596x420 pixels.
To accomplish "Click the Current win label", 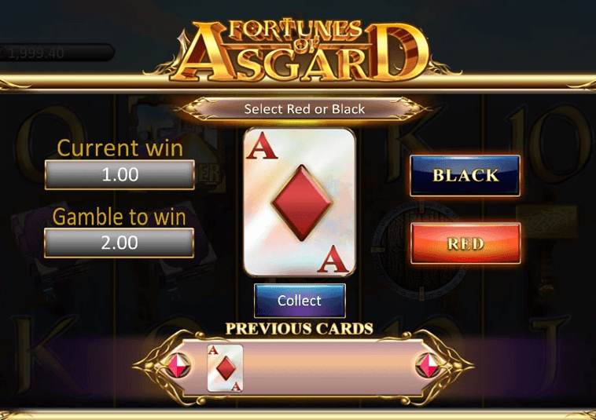I will [x=120, y=148].
